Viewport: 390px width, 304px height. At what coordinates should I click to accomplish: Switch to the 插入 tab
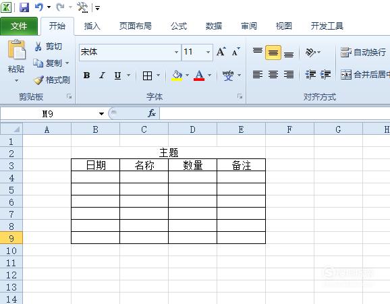pyautogui.click(x=92, y=26)
